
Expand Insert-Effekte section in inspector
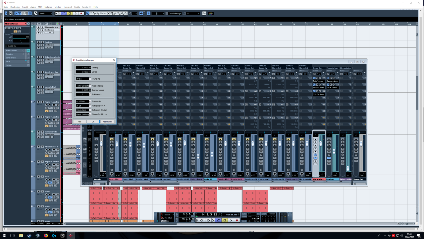(17, 50)
